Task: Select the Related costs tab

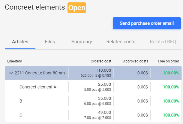Action: (121, 42)
